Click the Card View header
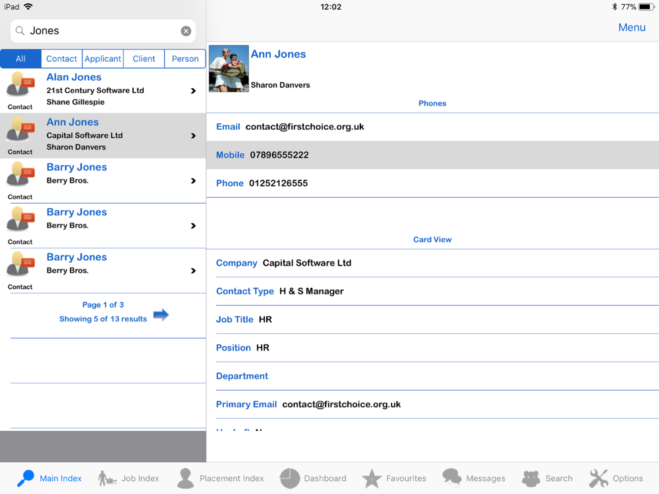659x494 pixels. coord(432,240)
